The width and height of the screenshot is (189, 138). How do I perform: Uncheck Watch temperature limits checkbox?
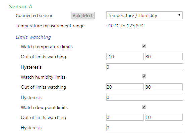144,46
